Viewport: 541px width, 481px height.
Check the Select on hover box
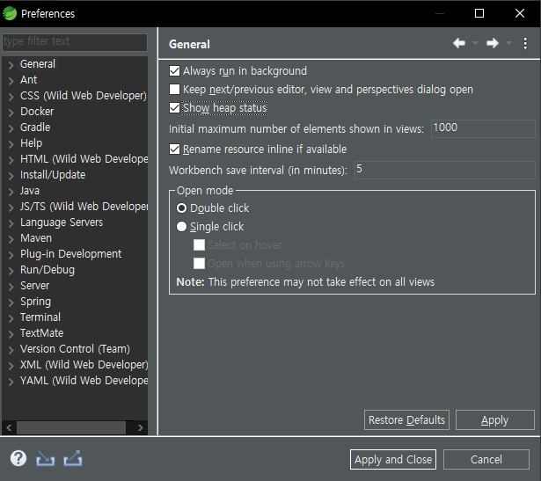(199, 245)
